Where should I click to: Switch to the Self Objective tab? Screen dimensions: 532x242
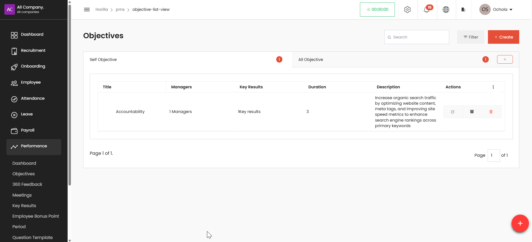[x=188, y=60]
